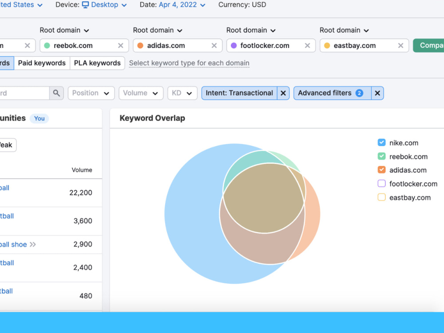
Task: Clear the Intent: Transactional filter
Action: (283, 93)
